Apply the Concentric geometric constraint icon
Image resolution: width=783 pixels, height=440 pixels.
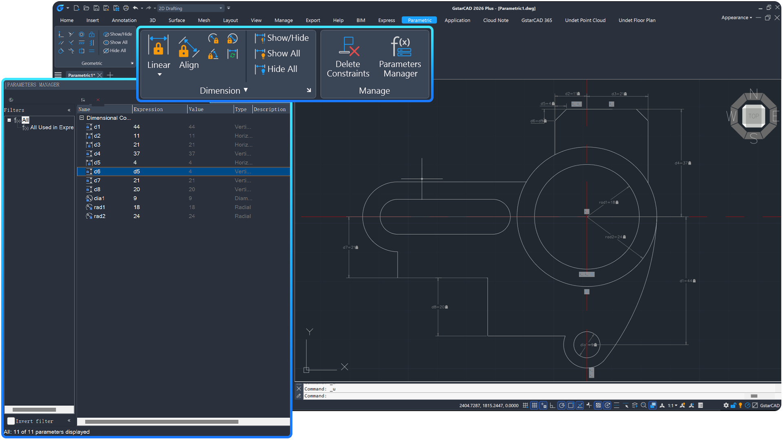(81, 34)
